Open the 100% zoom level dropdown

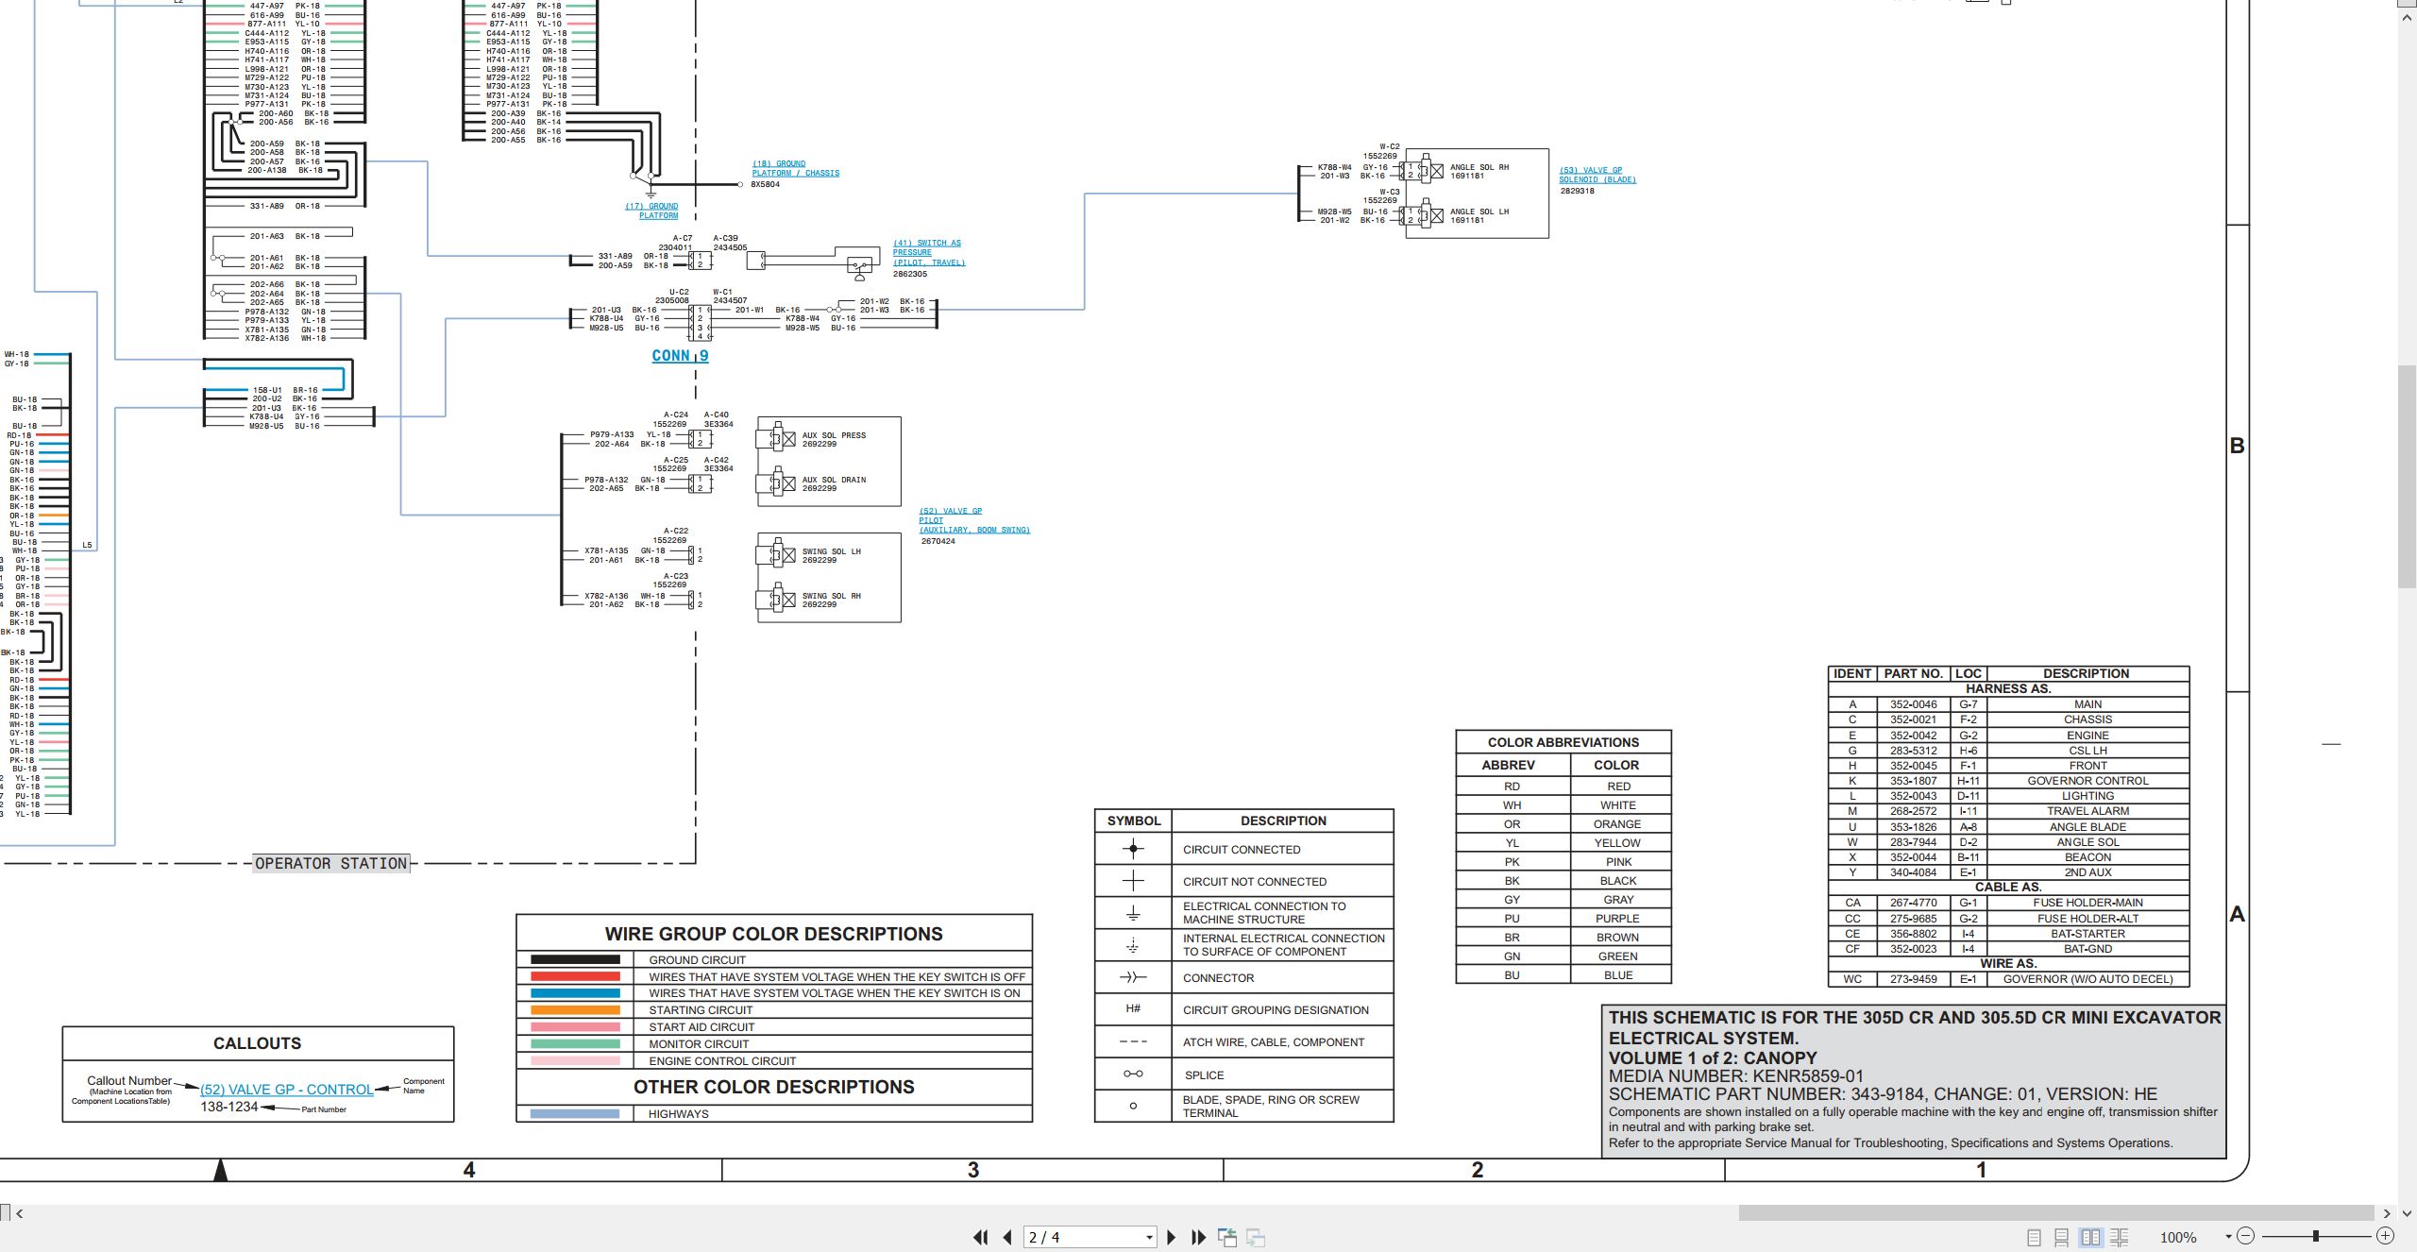tap(2228, 1237)
